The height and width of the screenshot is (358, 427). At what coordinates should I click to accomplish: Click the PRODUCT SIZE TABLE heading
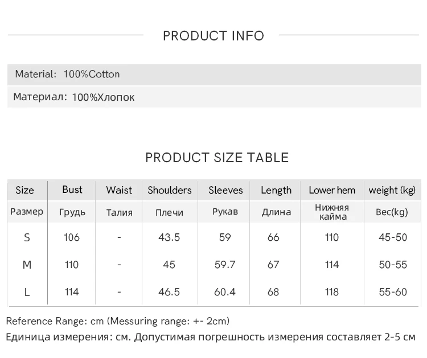[x=217, y=158]
